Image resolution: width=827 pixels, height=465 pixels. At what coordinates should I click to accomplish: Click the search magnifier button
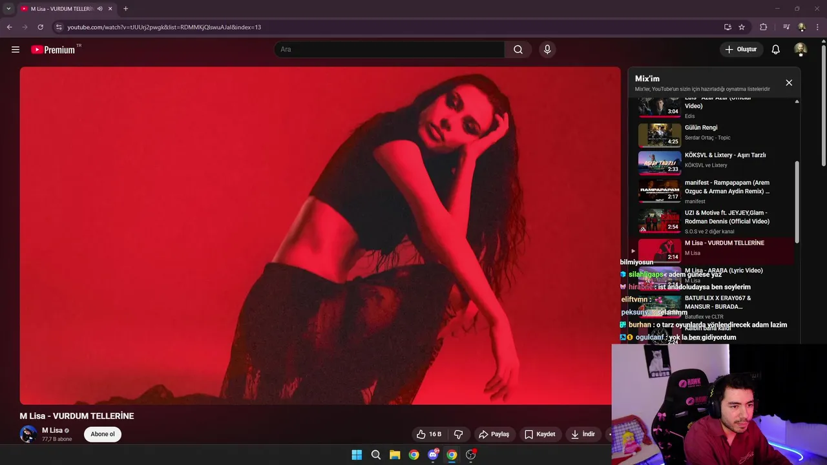point(518,50)
